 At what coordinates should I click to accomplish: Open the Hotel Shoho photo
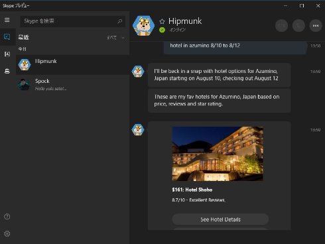[218, 154]
